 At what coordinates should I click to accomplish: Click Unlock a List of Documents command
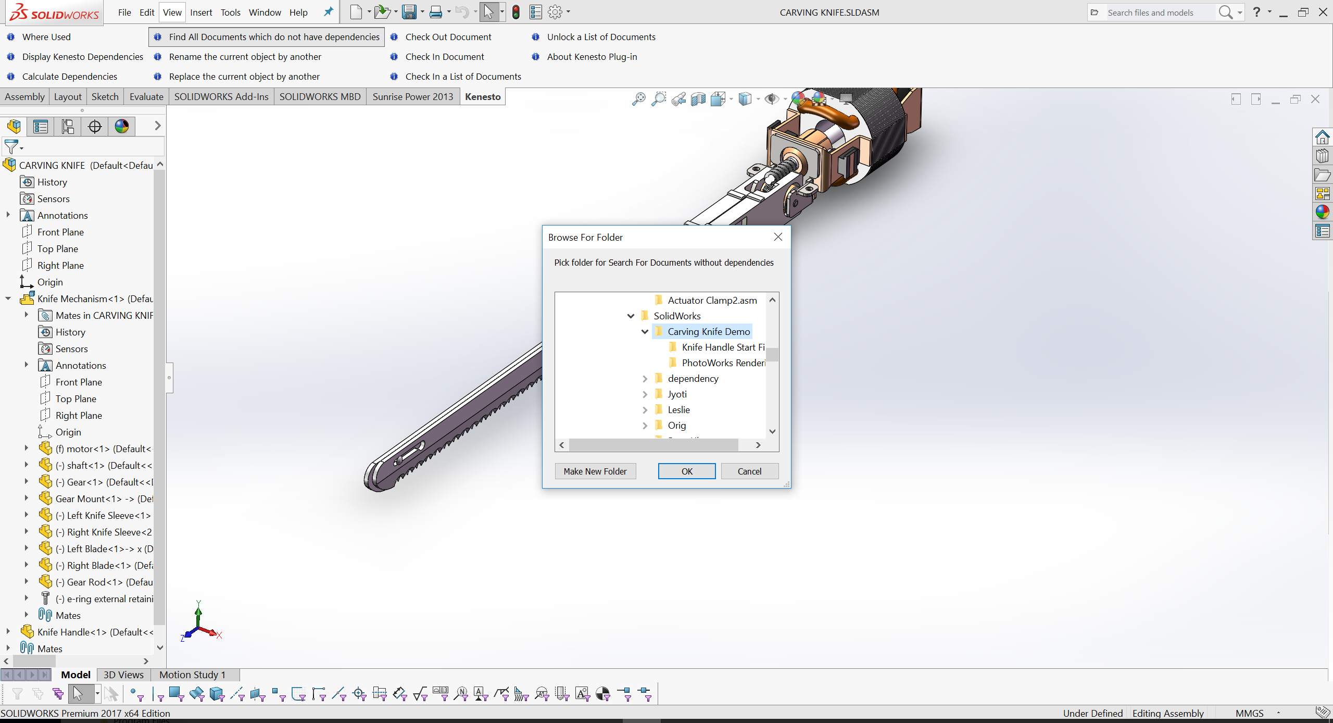[601, 37]
